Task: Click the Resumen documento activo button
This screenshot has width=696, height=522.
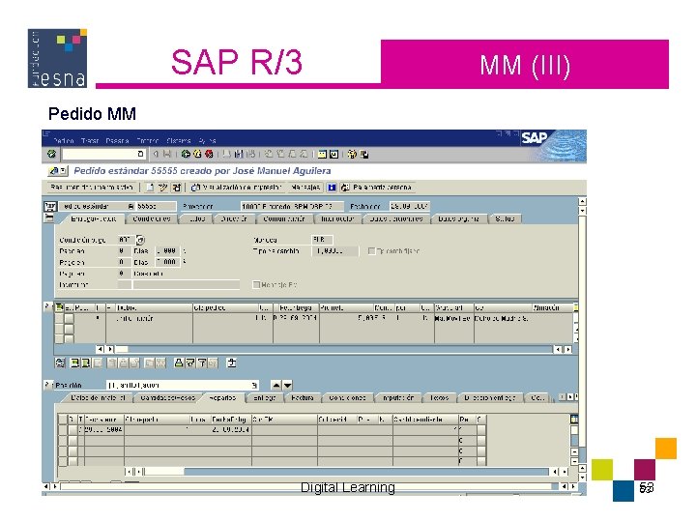Action: pos(92,188)
